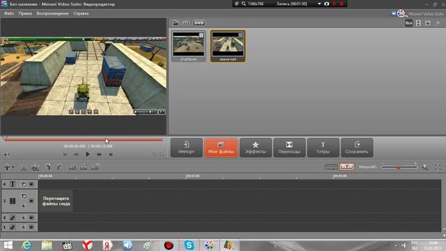Screen dimensions: 446x251
Task: Redo the action with the right arrow
Action: coord(59,167)
